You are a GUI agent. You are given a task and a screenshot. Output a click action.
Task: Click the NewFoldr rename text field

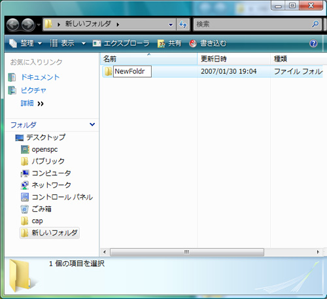pyautogui.click(x=132, y=71)
